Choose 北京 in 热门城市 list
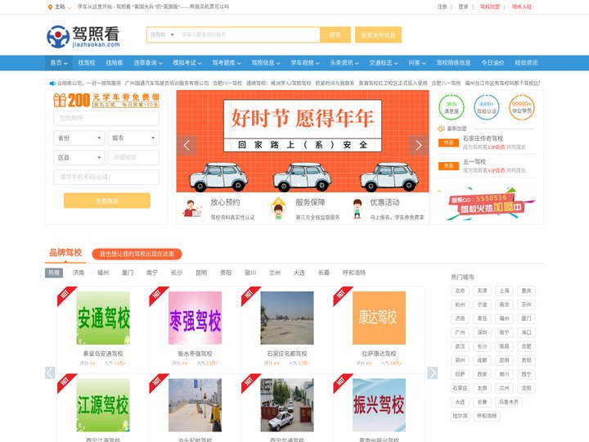589x442 pixels. (460, 291)
